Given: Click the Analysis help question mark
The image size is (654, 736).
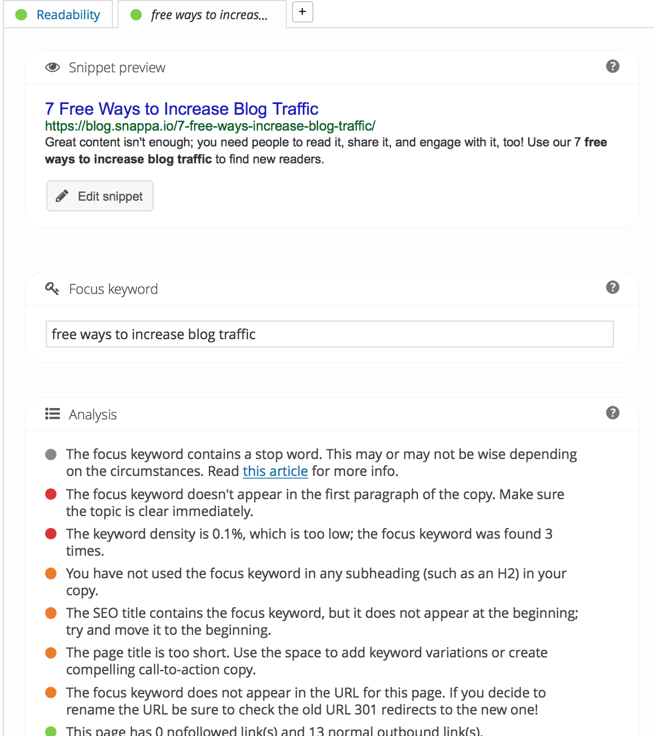Looking at the screenshot, I should pos(613,413).
